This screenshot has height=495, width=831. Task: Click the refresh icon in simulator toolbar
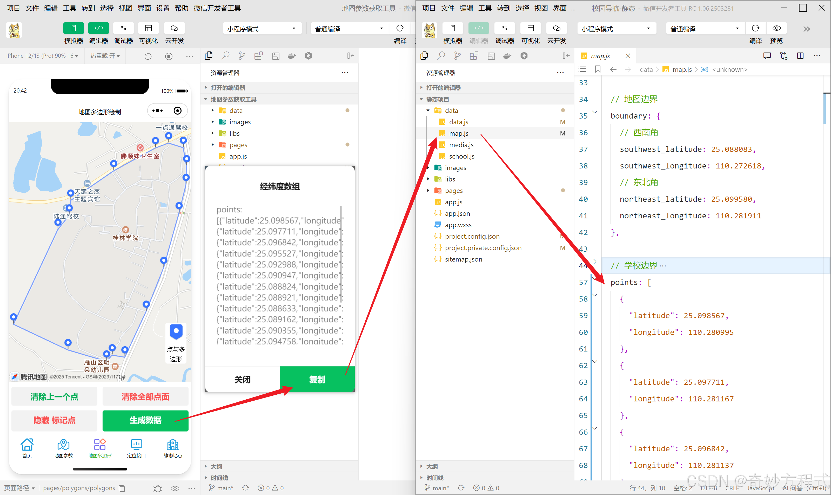coord(148,56)
